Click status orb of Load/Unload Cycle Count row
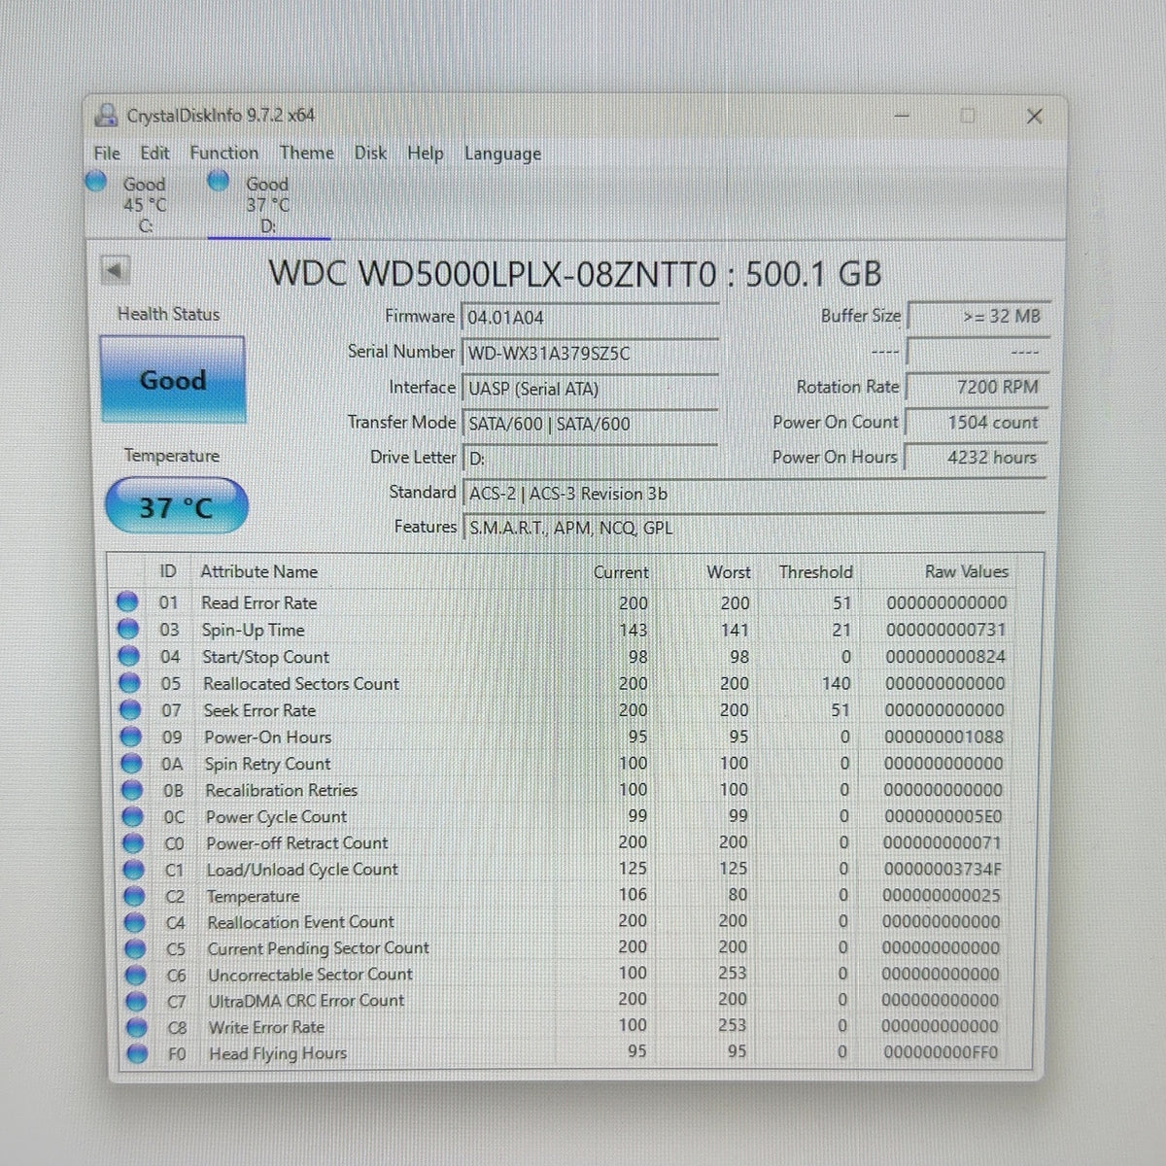 click(x=133, y=870)
